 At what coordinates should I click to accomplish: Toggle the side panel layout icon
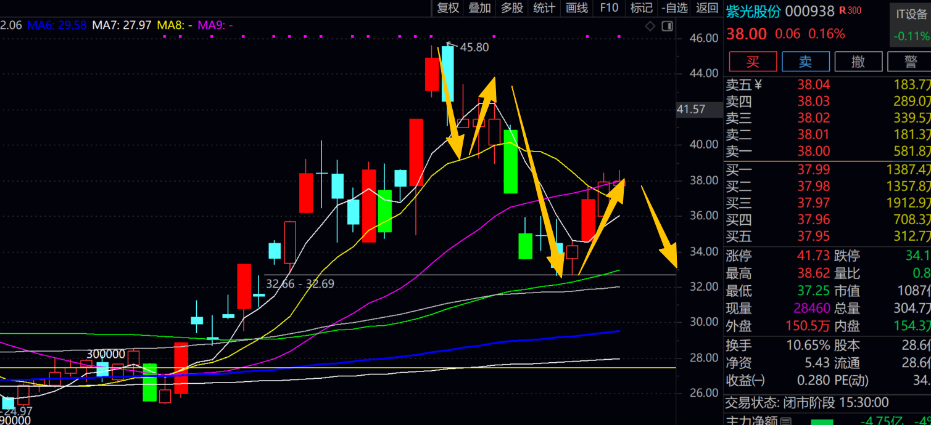[667, 26]
